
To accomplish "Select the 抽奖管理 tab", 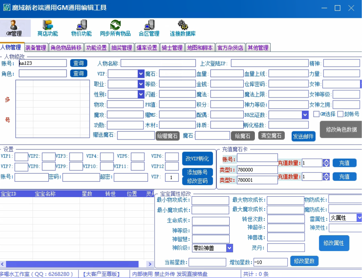I will tap(122, 47).
